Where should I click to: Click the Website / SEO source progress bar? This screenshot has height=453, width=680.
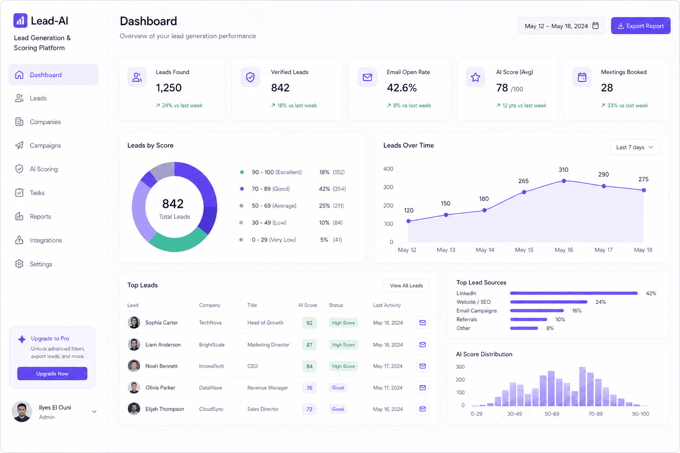(549, 302)
